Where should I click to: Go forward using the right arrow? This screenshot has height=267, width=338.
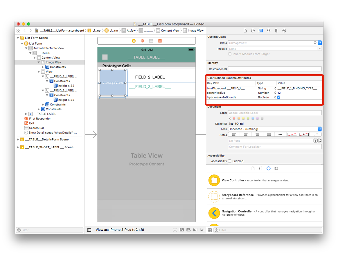click(30, 30)
